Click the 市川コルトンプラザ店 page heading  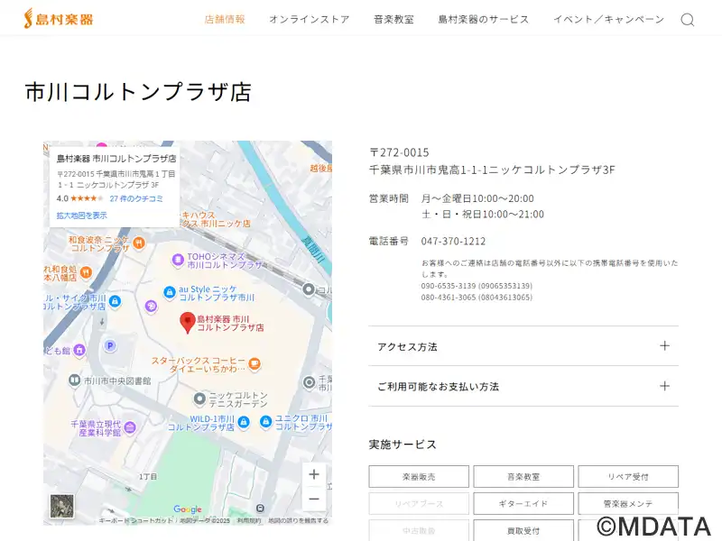coord(138,92)
